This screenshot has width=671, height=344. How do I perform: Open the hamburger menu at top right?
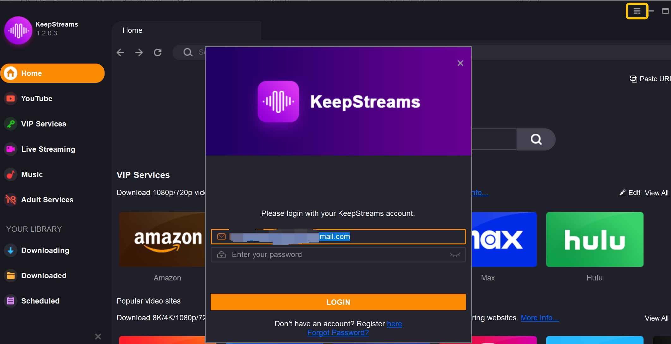(637, 11)
